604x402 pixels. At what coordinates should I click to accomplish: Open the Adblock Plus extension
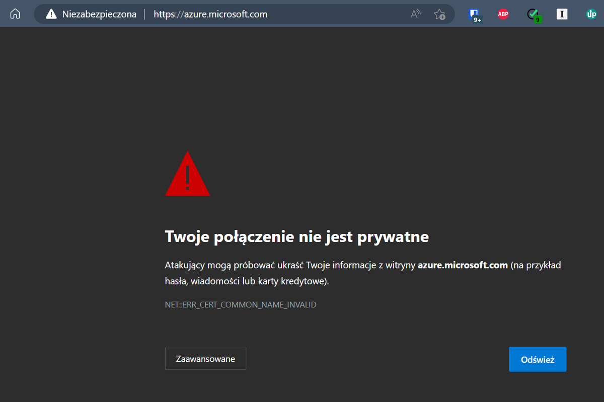(503, 14)
